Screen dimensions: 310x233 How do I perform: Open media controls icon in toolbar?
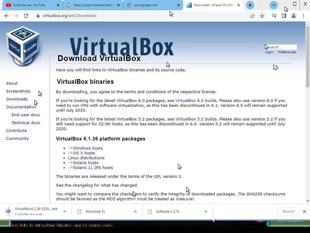pyautogui.click(x=274, y=16)
